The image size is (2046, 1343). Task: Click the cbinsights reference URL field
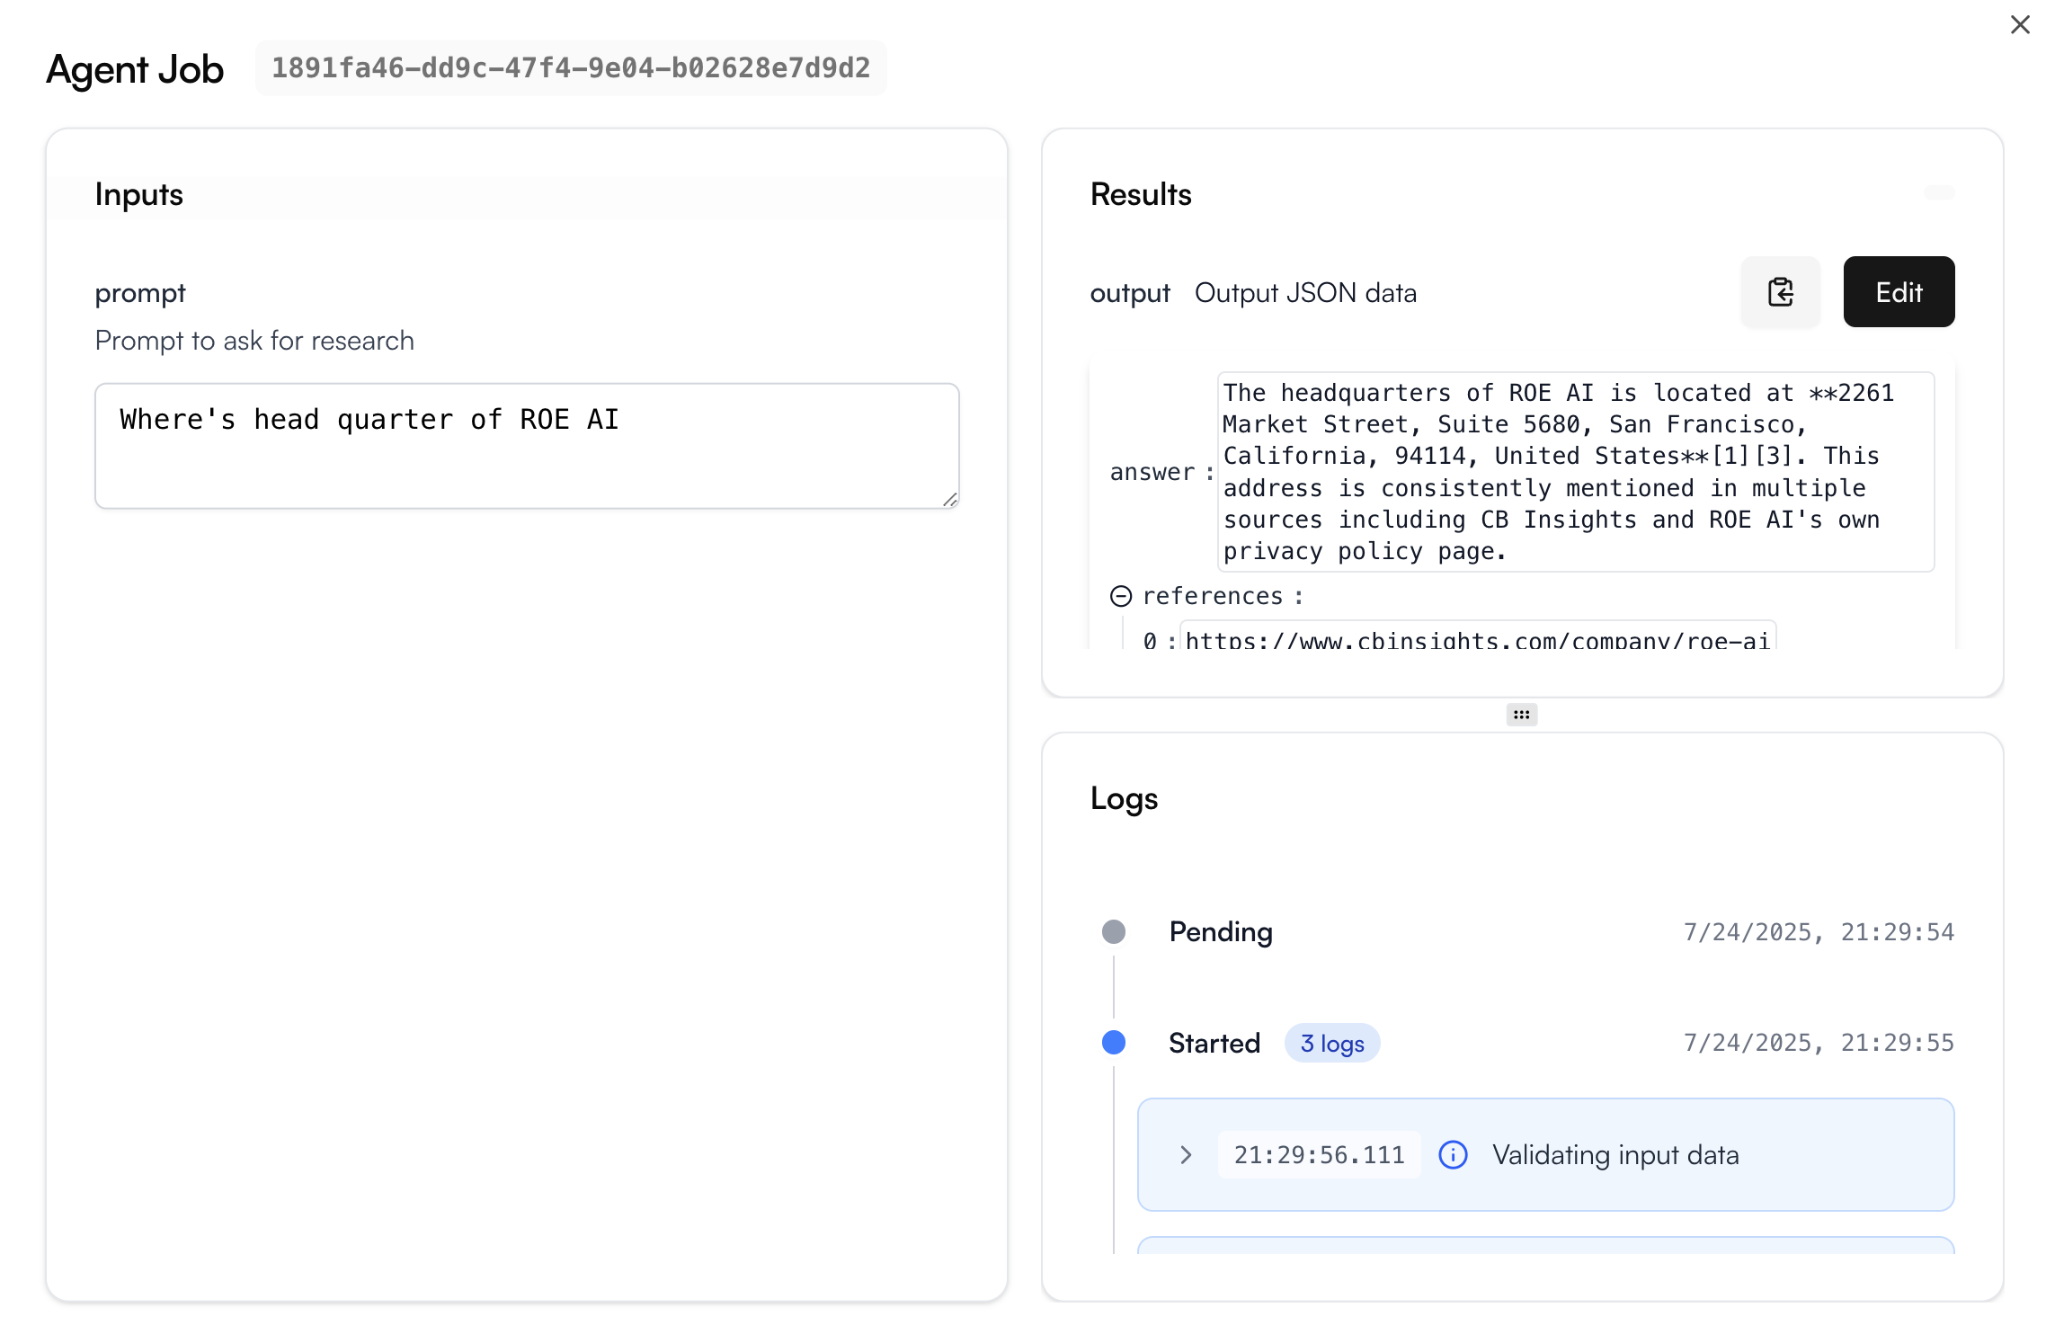click(1478, 636)
